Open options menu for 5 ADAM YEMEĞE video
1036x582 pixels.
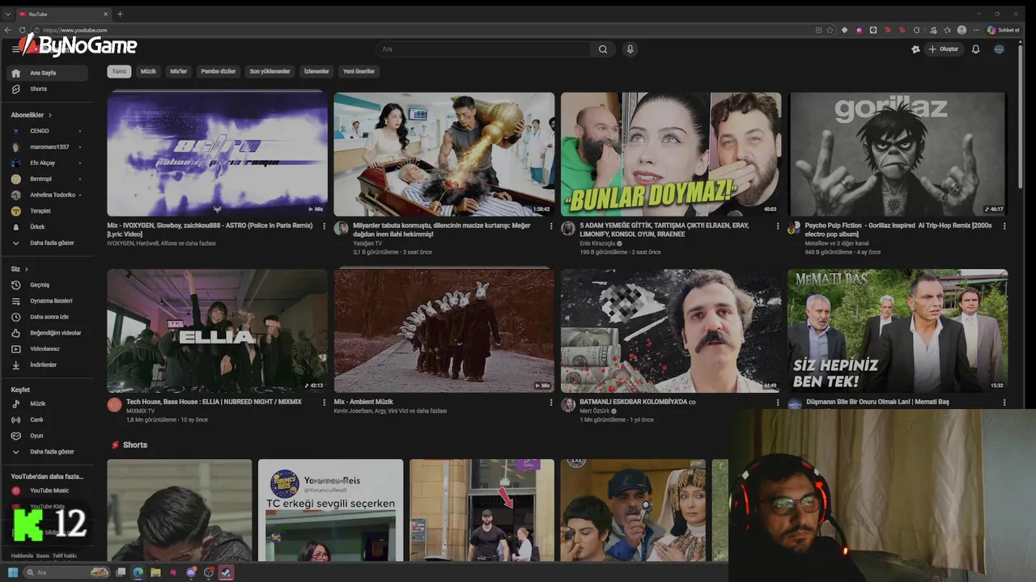click(x=778, y=226)
